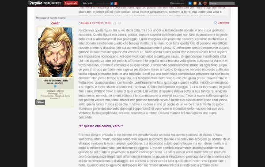Open the Virgilio logo link
The width and height of the screenshot is (265, 167).
(x=35, y=3)
